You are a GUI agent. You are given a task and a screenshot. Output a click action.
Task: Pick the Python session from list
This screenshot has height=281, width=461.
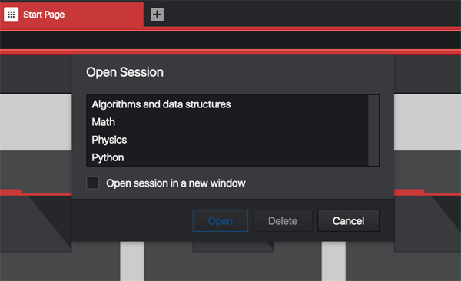[227, 157]
